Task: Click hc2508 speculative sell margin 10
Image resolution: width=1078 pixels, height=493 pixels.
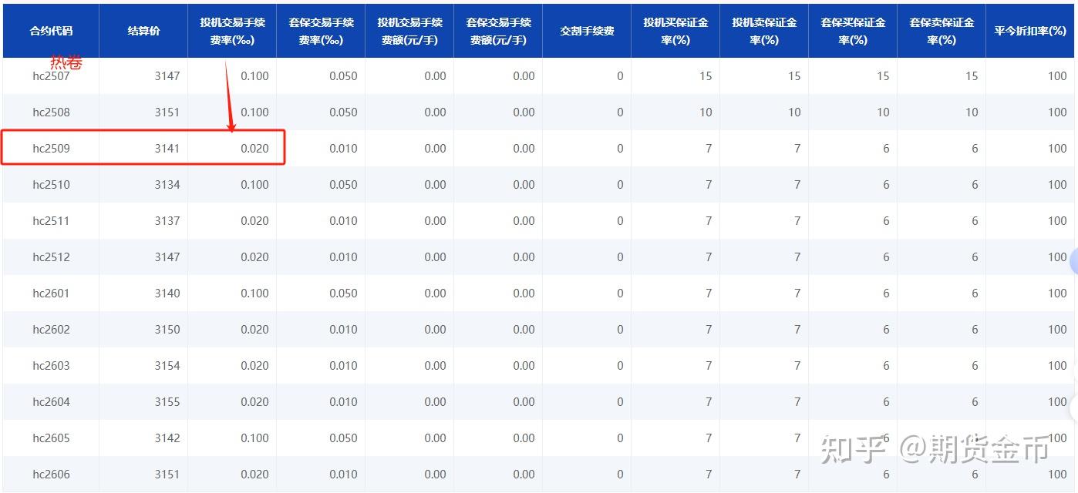Action: pos(794,112)
